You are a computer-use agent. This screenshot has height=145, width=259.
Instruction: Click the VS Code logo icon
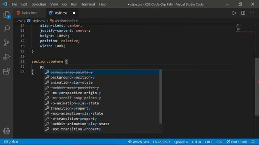click(x=5, y=4)
